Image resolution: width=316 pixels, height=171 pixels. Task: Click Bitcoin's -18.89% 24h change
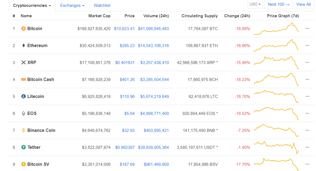242,29
